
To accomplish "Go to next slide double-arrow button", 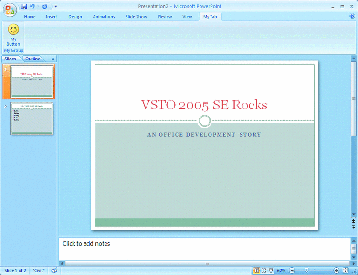I will point(354,227).
